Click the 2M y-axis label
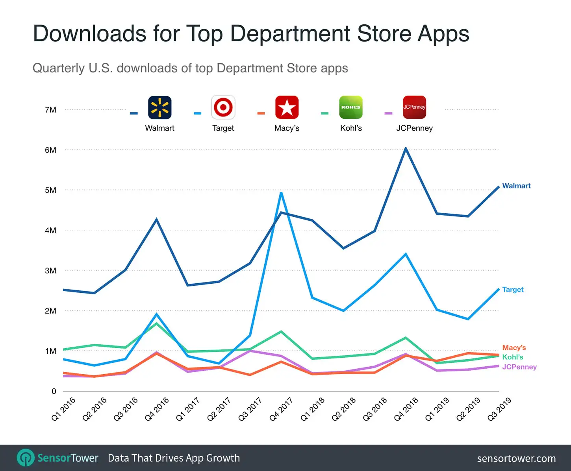The image size is (571, 471). 50,311
